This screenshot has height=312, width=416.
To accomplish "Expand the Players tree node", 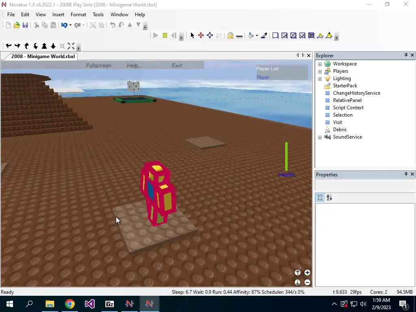I will 320,71.
